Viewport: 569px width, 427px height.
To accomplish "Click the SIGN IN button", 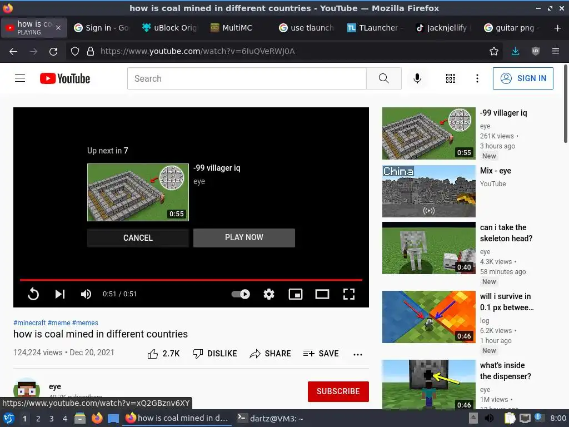I will tap(523, 78).
